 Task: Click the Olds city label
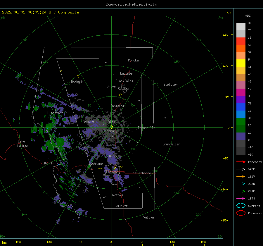coord(111,122)
